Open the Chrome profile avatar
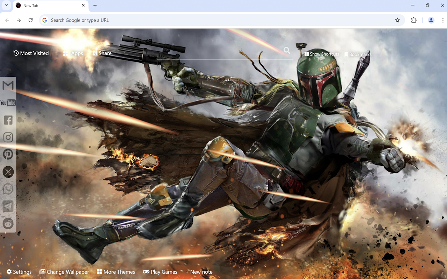 coord(431,20)
